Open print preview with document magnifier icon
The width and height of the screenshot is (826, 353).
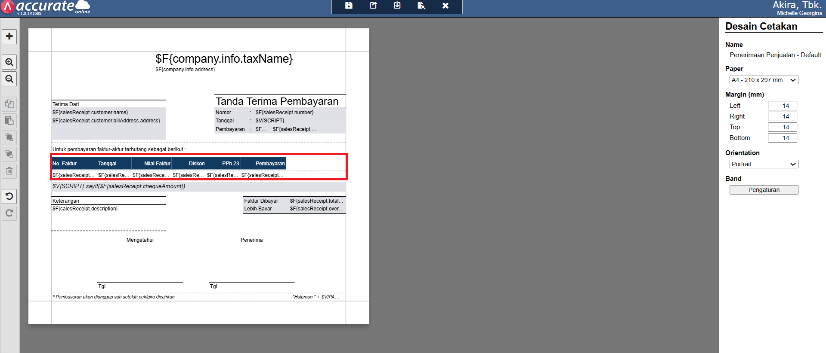[x=421, y=6]
